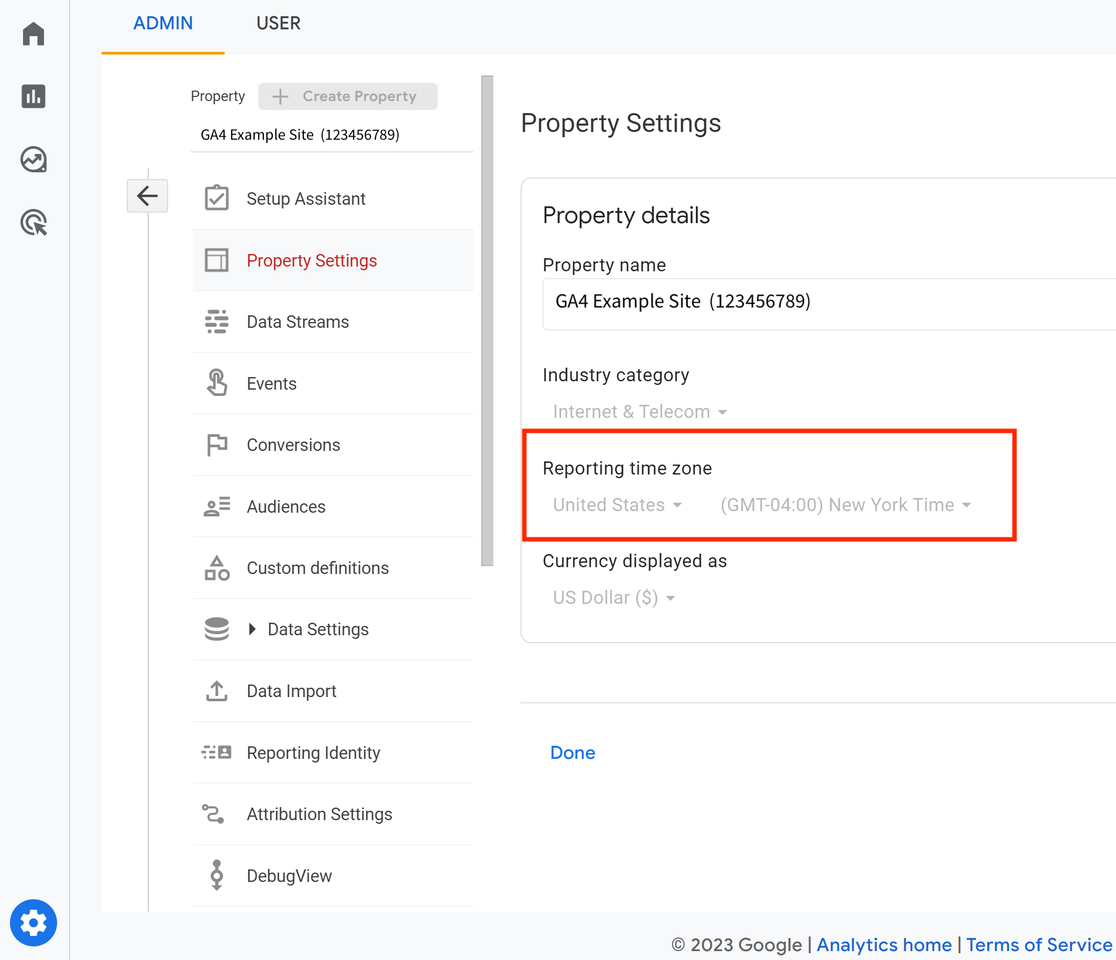1116x960 pixels.
Task: Click the Audiences icon
Action: tap(216, 506)
